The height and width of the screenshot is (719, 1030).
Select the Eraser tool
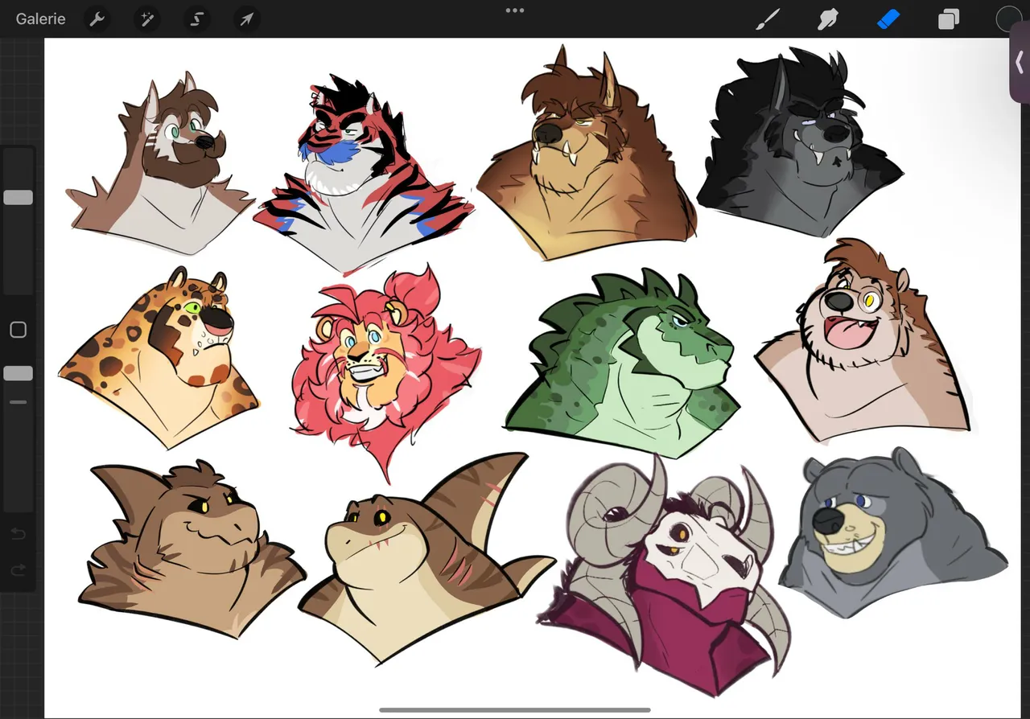tap(888, 18)
